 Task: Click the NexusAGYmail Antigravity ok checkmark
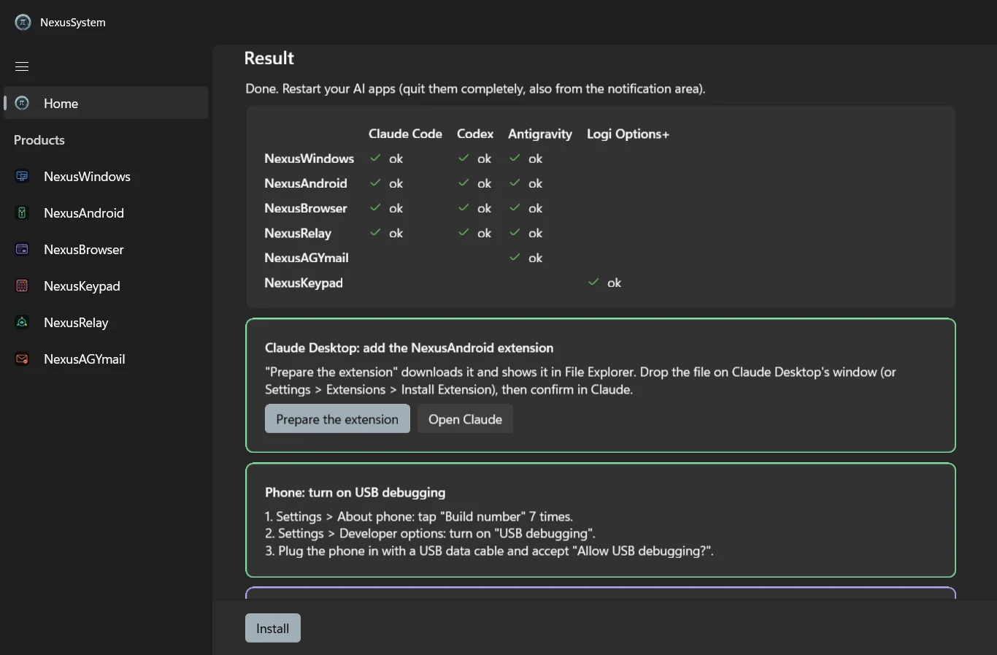(x=515, y=257)
